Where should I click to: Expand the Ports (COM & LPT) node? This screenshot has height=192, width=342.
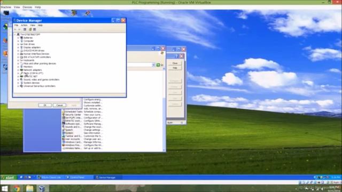(18, 73)
